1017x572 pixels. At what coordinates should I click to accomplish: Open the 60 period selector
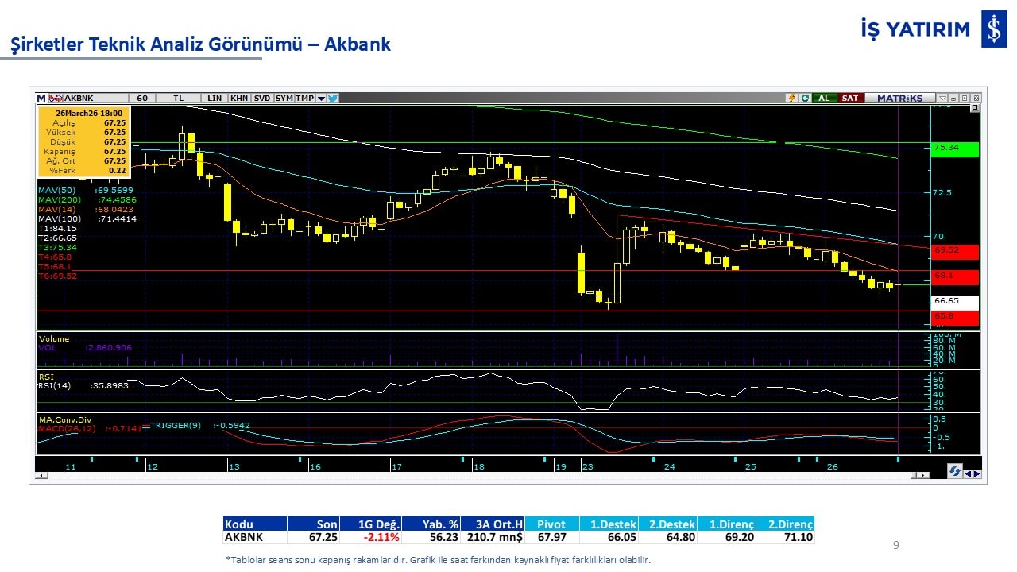[142, 99]
